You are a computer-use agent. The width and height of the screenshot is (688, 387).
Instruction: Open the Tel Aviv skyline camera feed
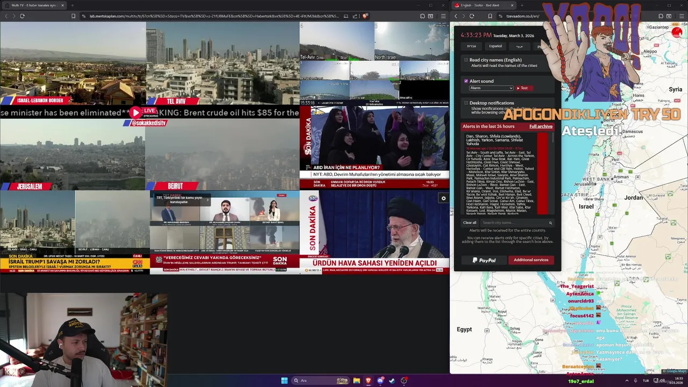click(x=223, y=63)
